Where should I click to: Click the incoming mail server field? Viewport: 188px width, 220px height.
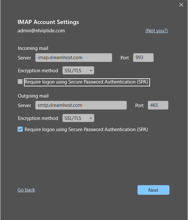(74, 58)
